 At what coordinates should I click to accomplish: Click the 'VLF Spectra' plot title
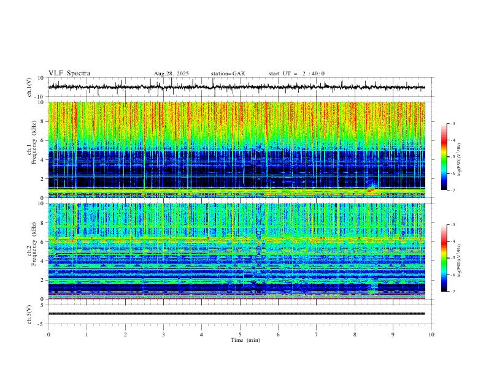pos(69,74)
